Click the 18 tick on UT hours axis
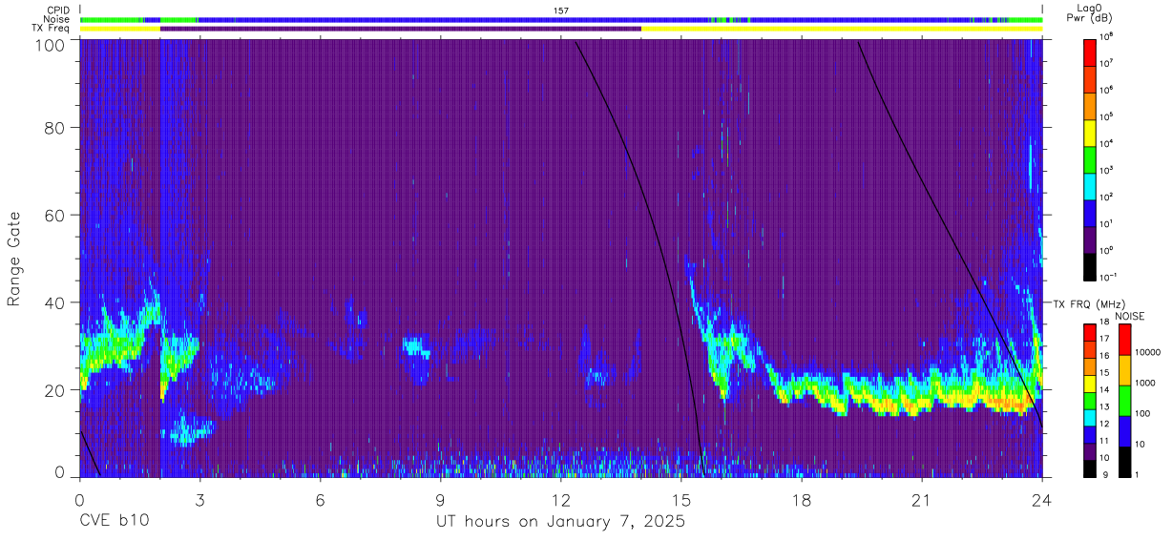Screen dimensions: 1172x541 [802, 499]
